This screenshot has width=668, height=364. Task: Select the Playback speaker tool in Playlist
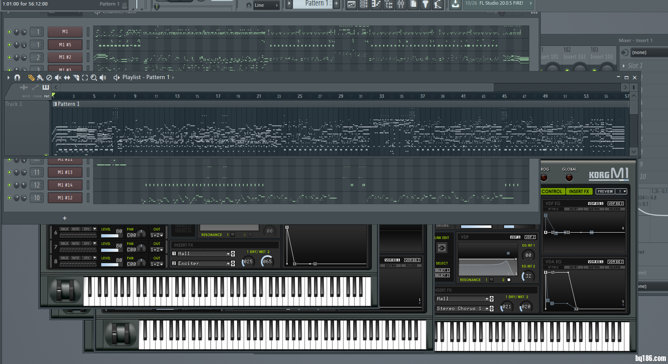103,77
